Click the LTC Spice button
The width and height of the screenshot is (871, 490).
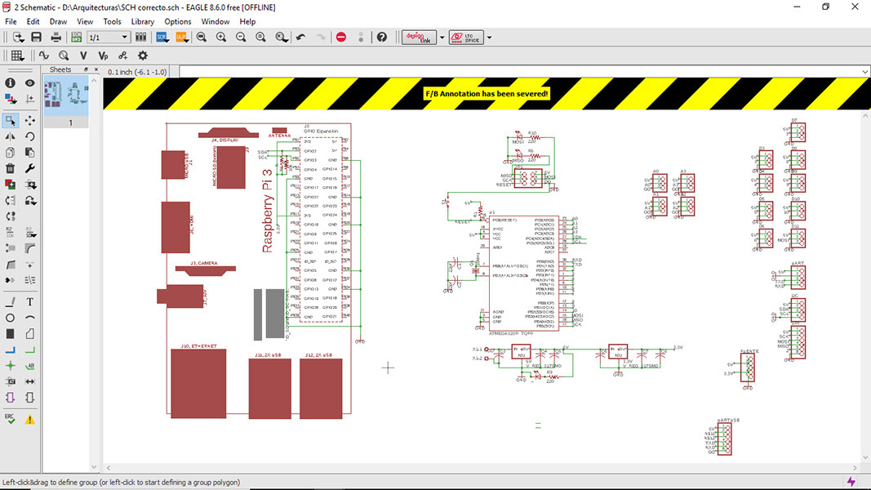(466, 38)
